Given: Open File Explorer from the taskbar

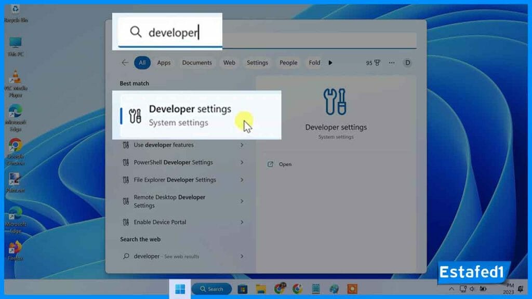Looking at the screenshot, I should [261, 289].
